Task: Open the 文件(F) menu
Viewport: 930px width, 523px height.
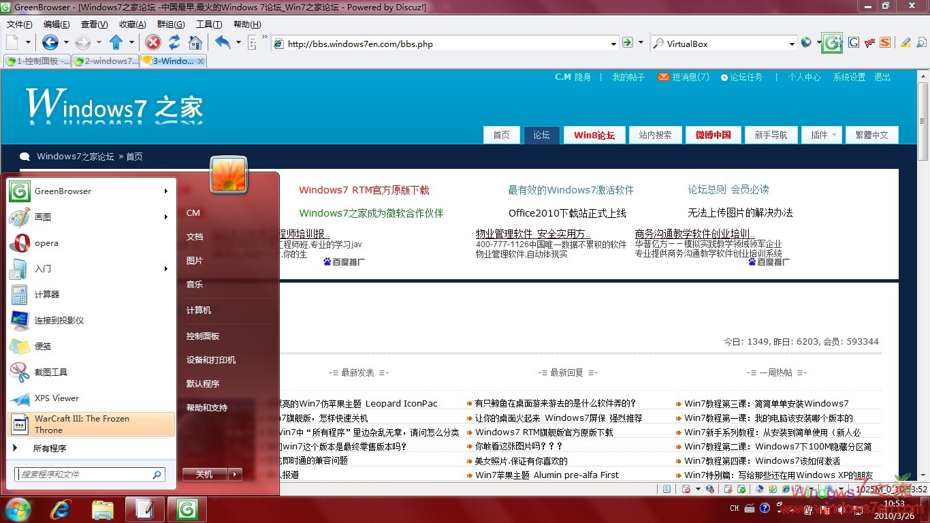Action: coord(20,24)
